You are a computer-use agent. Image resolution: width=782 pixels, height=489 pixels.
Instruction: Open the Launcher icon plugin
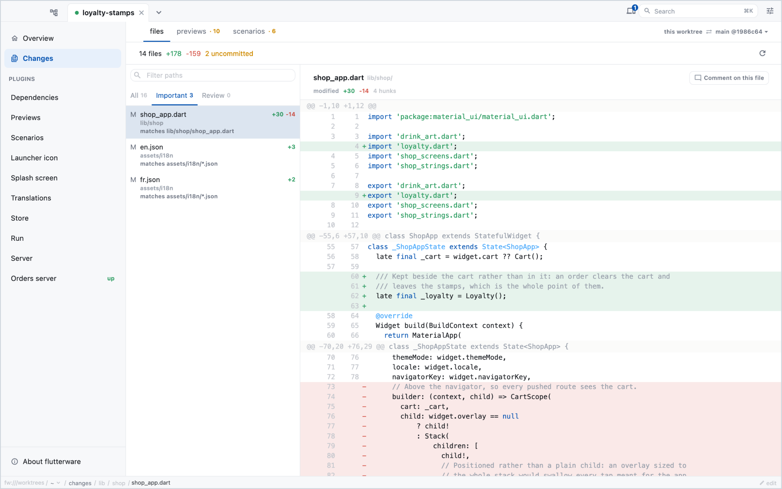tap(63, 158)
